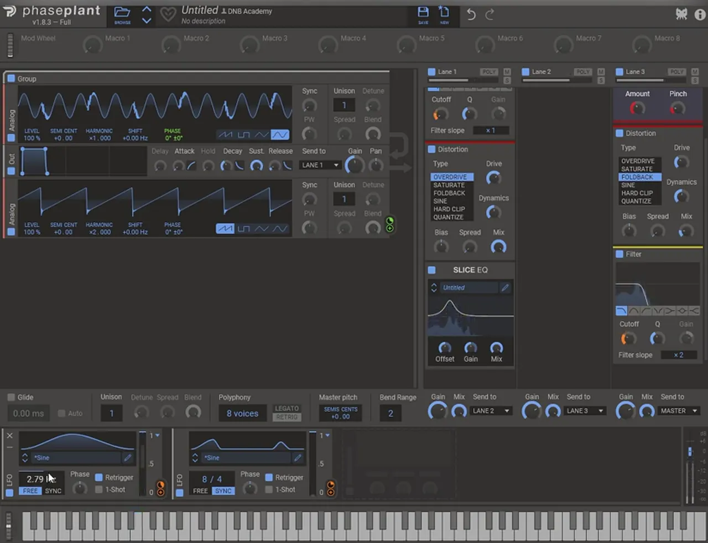708x543 pixels.
Task: Create a new preset with the New icon
Action: 444,13
